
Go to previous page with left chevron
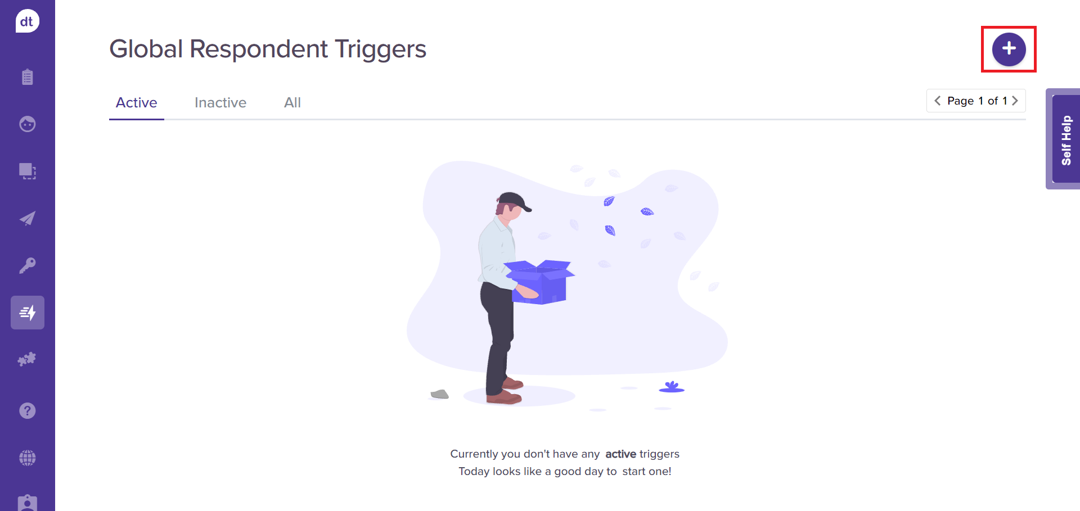[937, 101]
